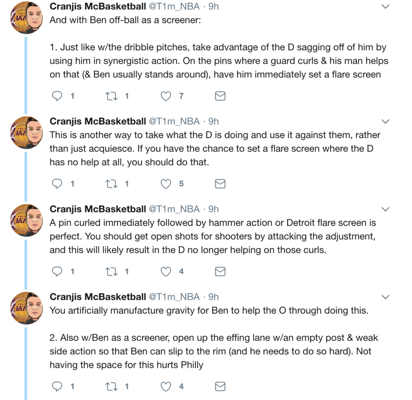Click profile avatar of the third tweet
The width and height of the screenshot is (412, 400).
point(27,220)
